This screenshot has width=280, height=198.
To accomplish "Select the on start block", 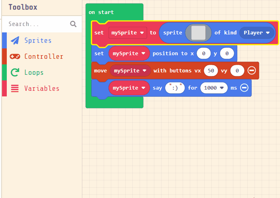I will click(x=101, y=12).
